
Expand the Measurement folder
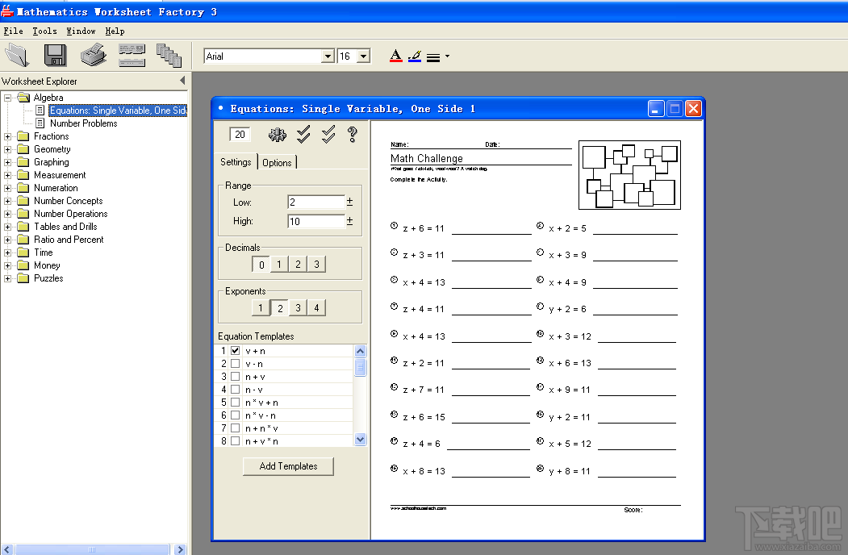coord(7,175)
